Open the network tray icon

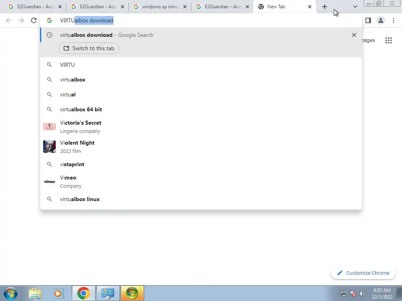tap(343, 294)
